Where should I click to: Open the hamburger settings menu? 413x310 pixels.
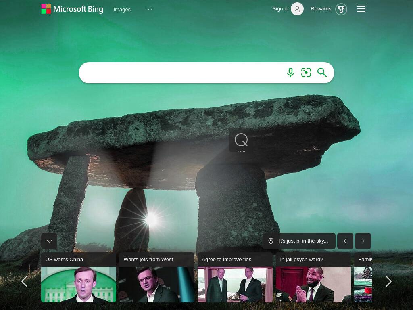pos(361,9)
